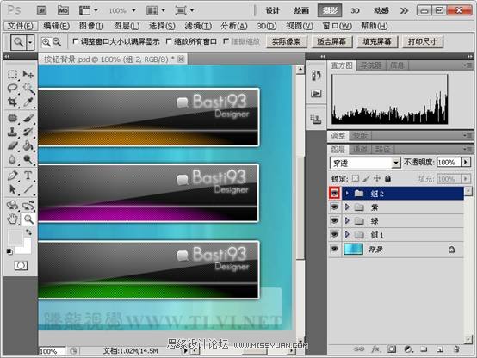
Task: Toggle scrubby zoom checkbox
Action: 226,41
